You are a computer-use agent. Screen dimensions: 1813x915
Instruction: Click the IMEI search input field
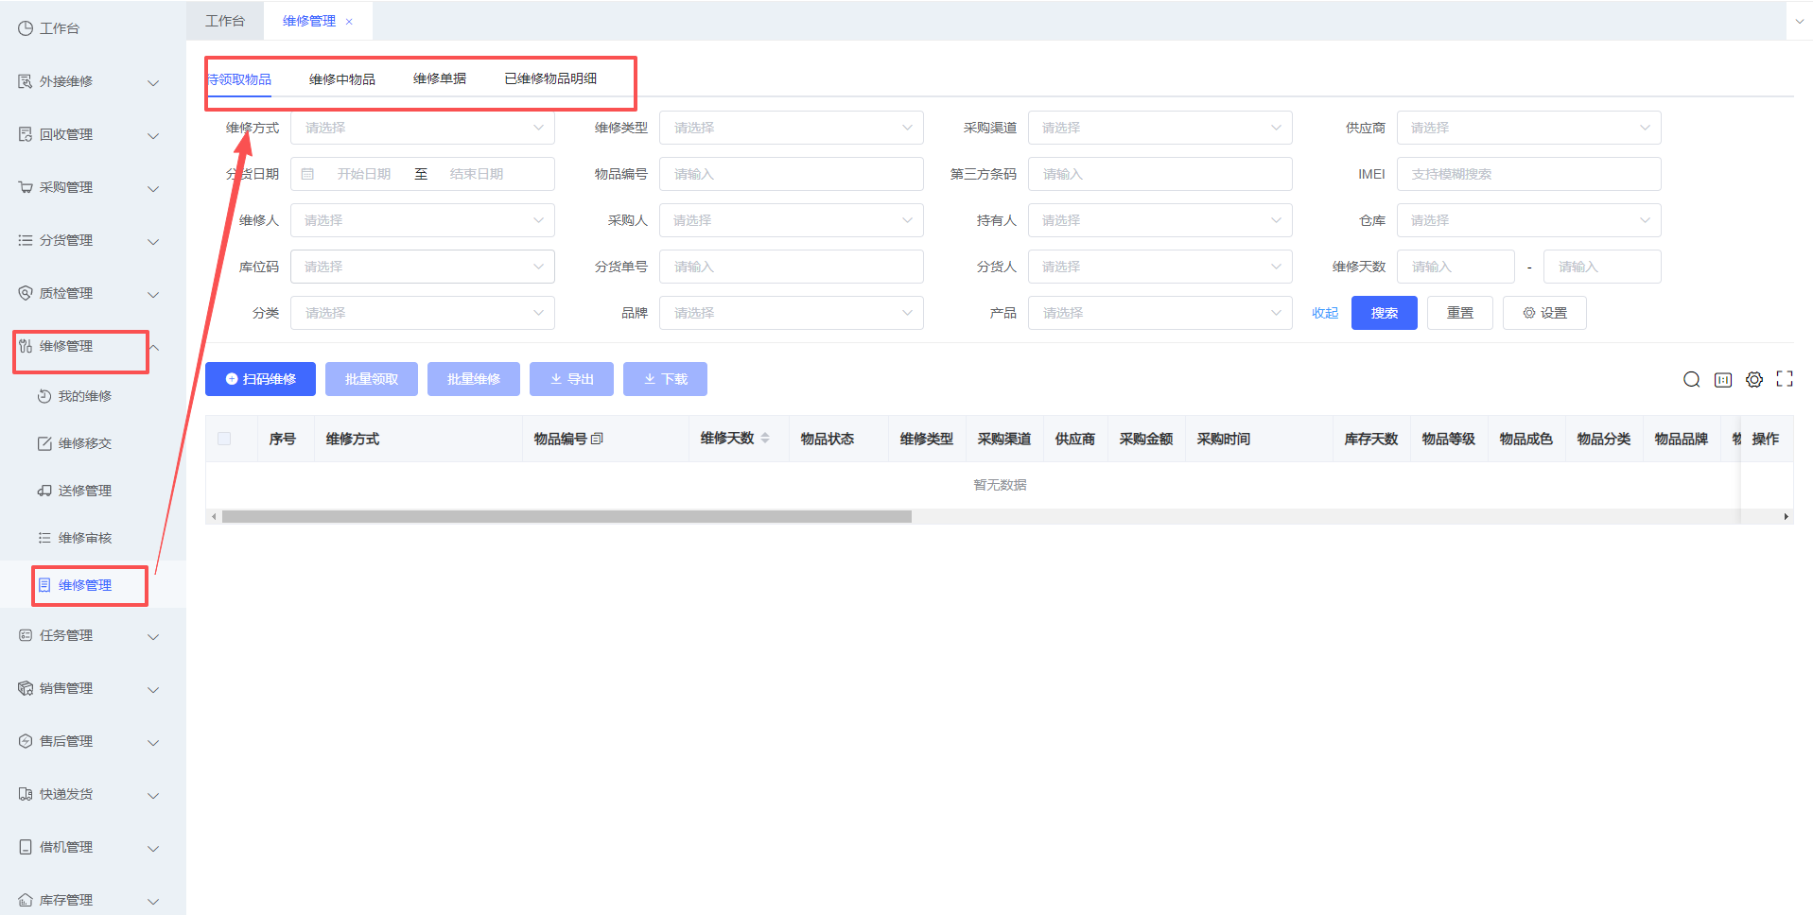[x=1527, y=174]
